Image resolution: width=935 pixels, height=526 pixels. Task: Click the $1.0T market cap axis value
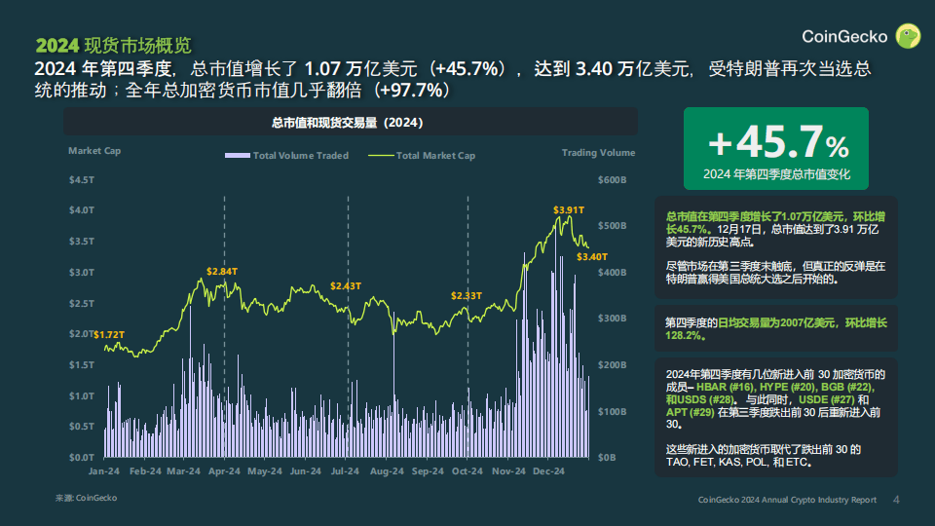(82, 395)
